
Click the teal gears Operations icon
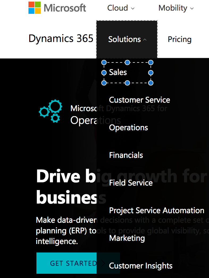coord(51,111)
